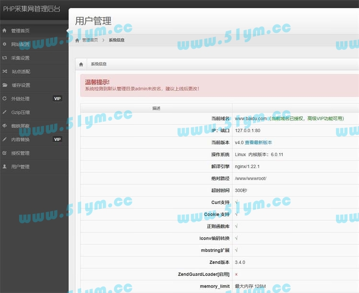Click the 当前域名 row label

[x=220, y=118]
